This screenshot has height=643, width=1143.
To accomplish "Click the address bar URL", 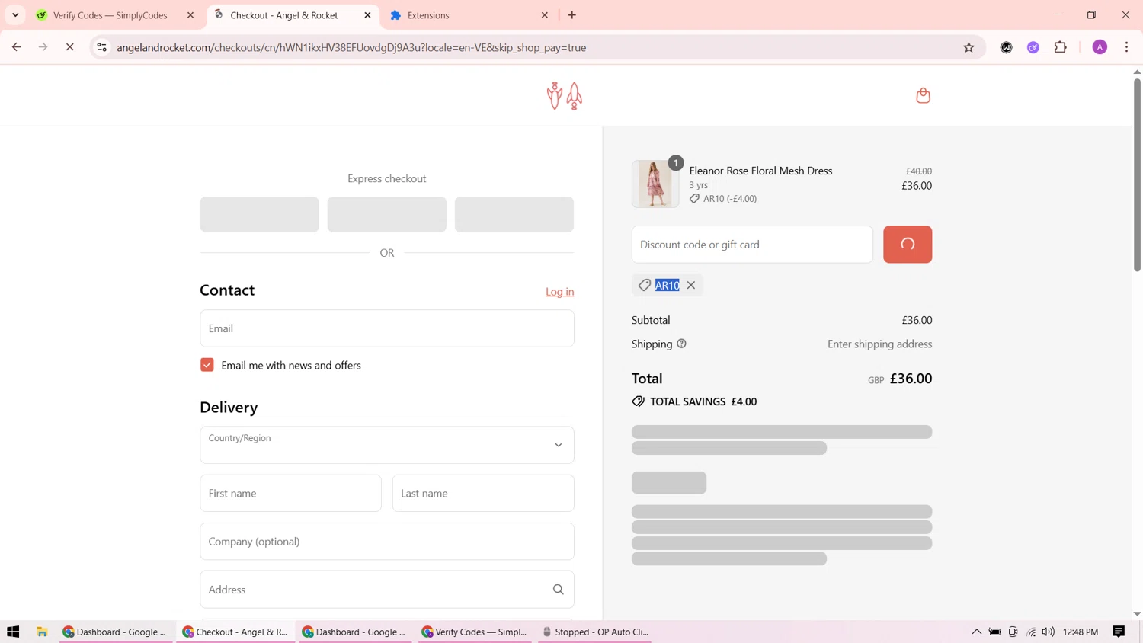I will click(351, 47).
